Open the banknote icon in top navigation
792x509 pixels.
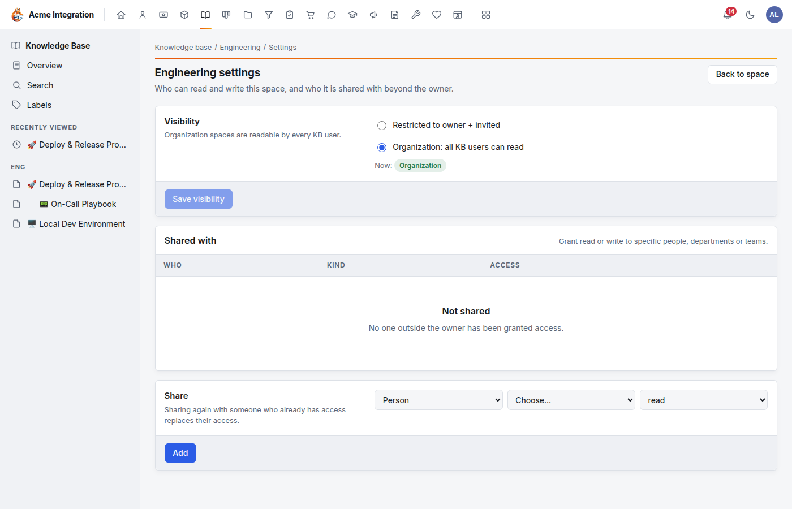(x=163, y=15)
